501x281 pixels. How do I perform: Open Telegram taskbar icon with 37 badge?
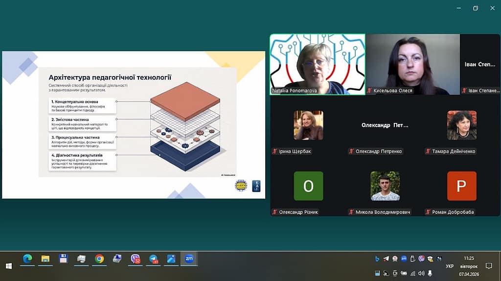(x=154, y=259)
